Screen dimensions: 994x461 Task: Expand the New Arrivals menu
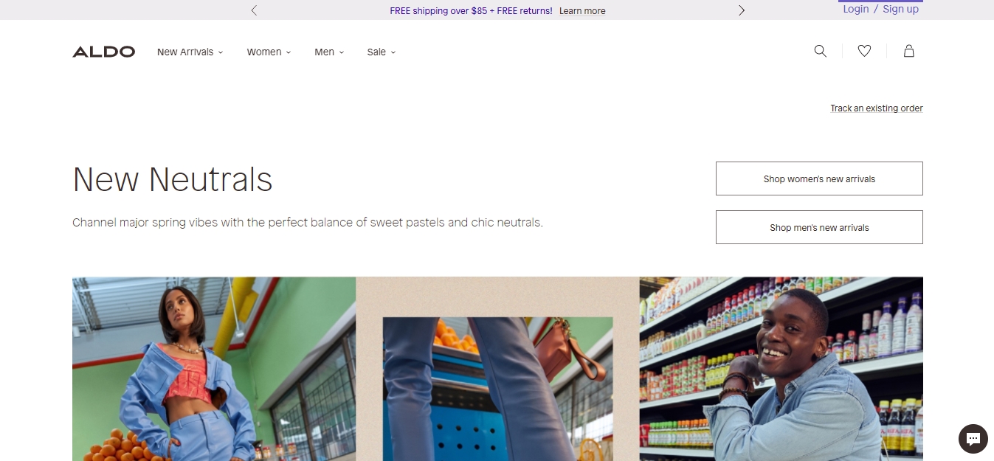(x=190, y=52)
